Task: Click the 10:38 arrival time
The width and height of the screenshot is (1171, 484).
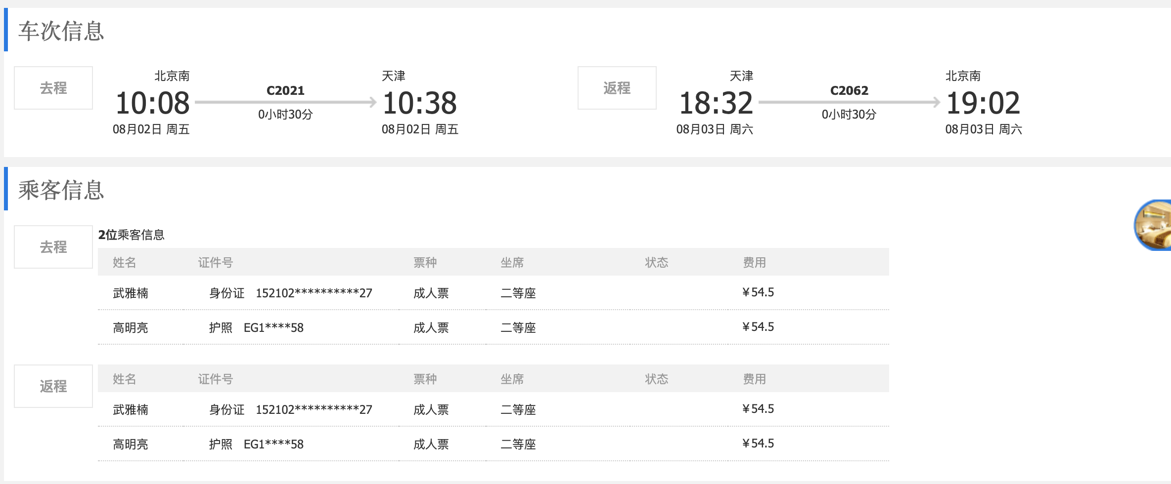Action: click(x=419, y=103)
